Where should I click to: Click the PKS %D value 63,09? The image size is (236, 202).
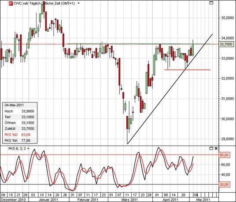(26, 135)
